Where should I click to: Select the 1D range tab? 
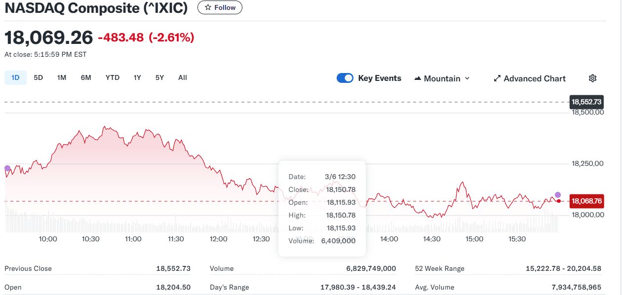[x=15, y=77]
